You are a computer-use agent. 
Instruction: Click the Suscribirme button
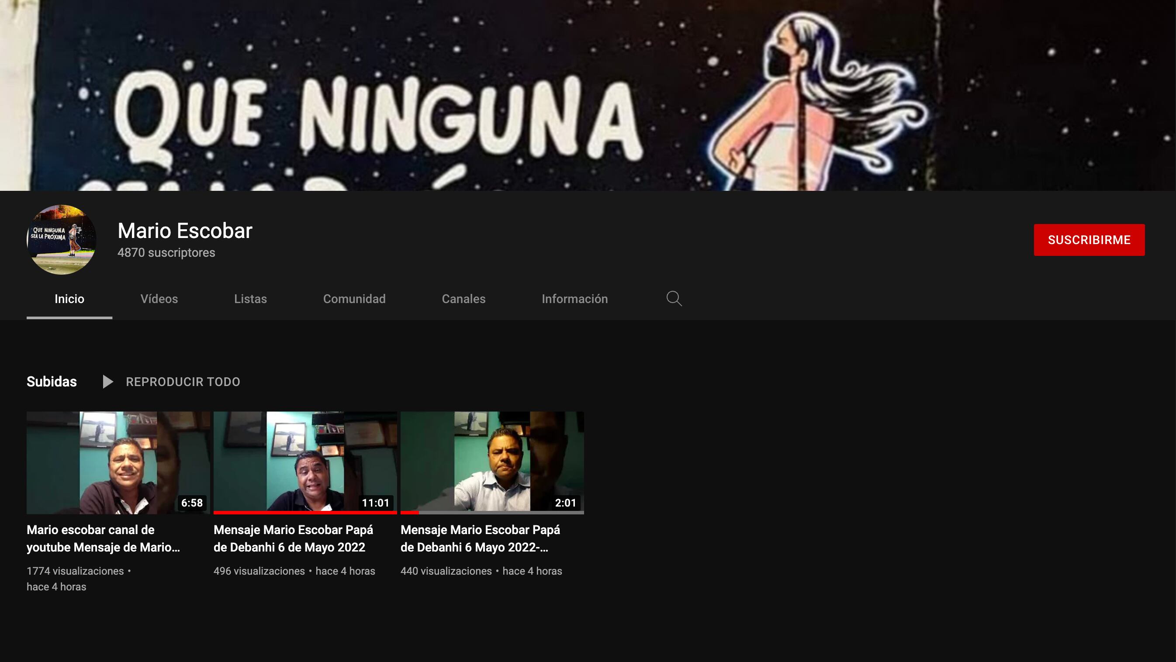[1089, 240]
